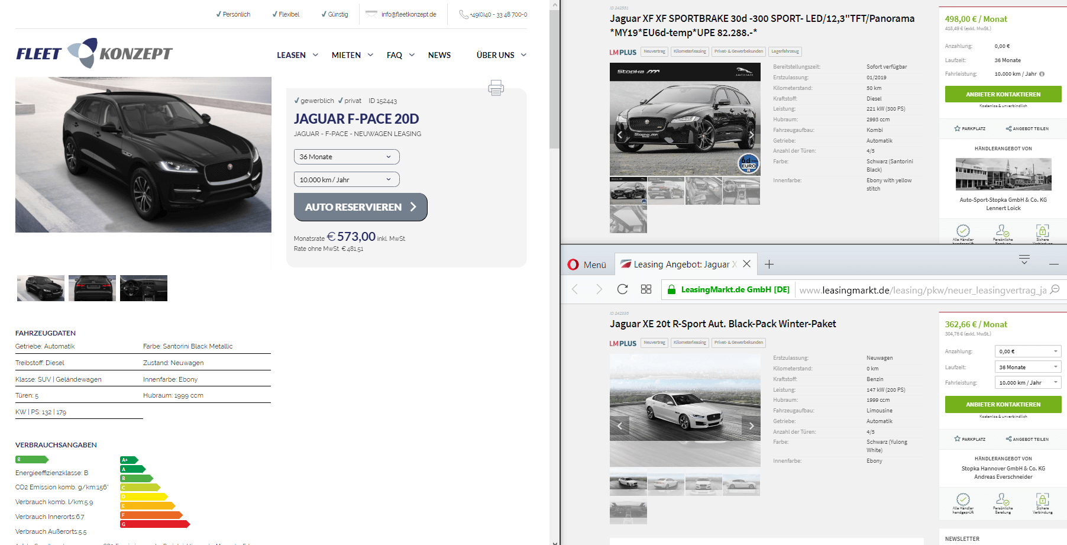Image resolution: width=1067 pixels, height=545 pixels.
Task: Click info icon next to Fahrleistung in XF listing
Action: 1042,74
